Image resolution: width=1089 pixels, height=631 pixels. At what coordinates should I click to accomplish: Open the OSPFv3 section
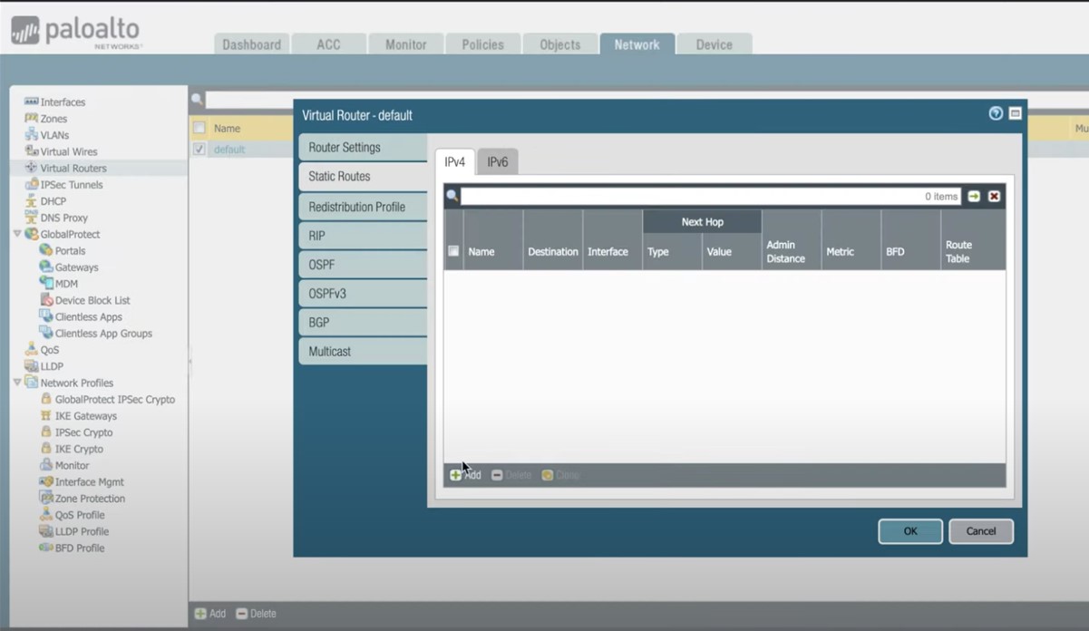click(363, 294)
